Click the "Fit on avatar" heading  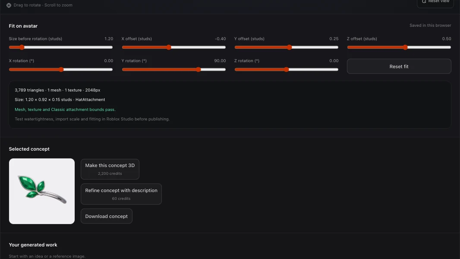click(23, 26)
